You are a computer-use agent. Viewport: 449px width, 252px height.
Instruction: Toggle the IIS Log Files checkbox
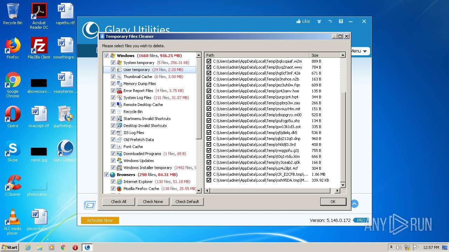click(x=113, y=133)
